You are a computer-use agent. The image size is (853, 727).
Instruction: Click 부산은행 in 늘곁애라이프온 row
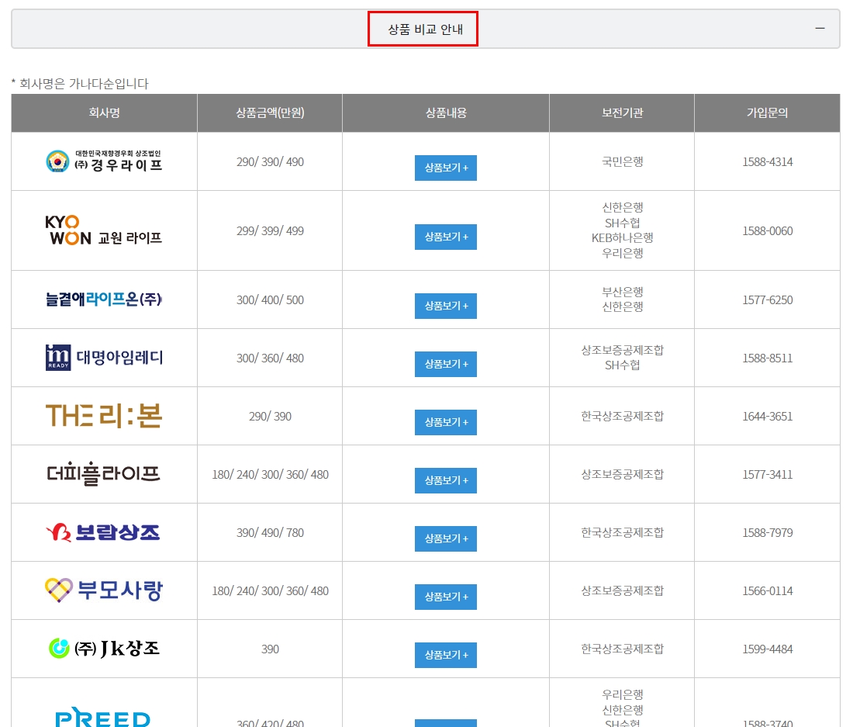622,292
